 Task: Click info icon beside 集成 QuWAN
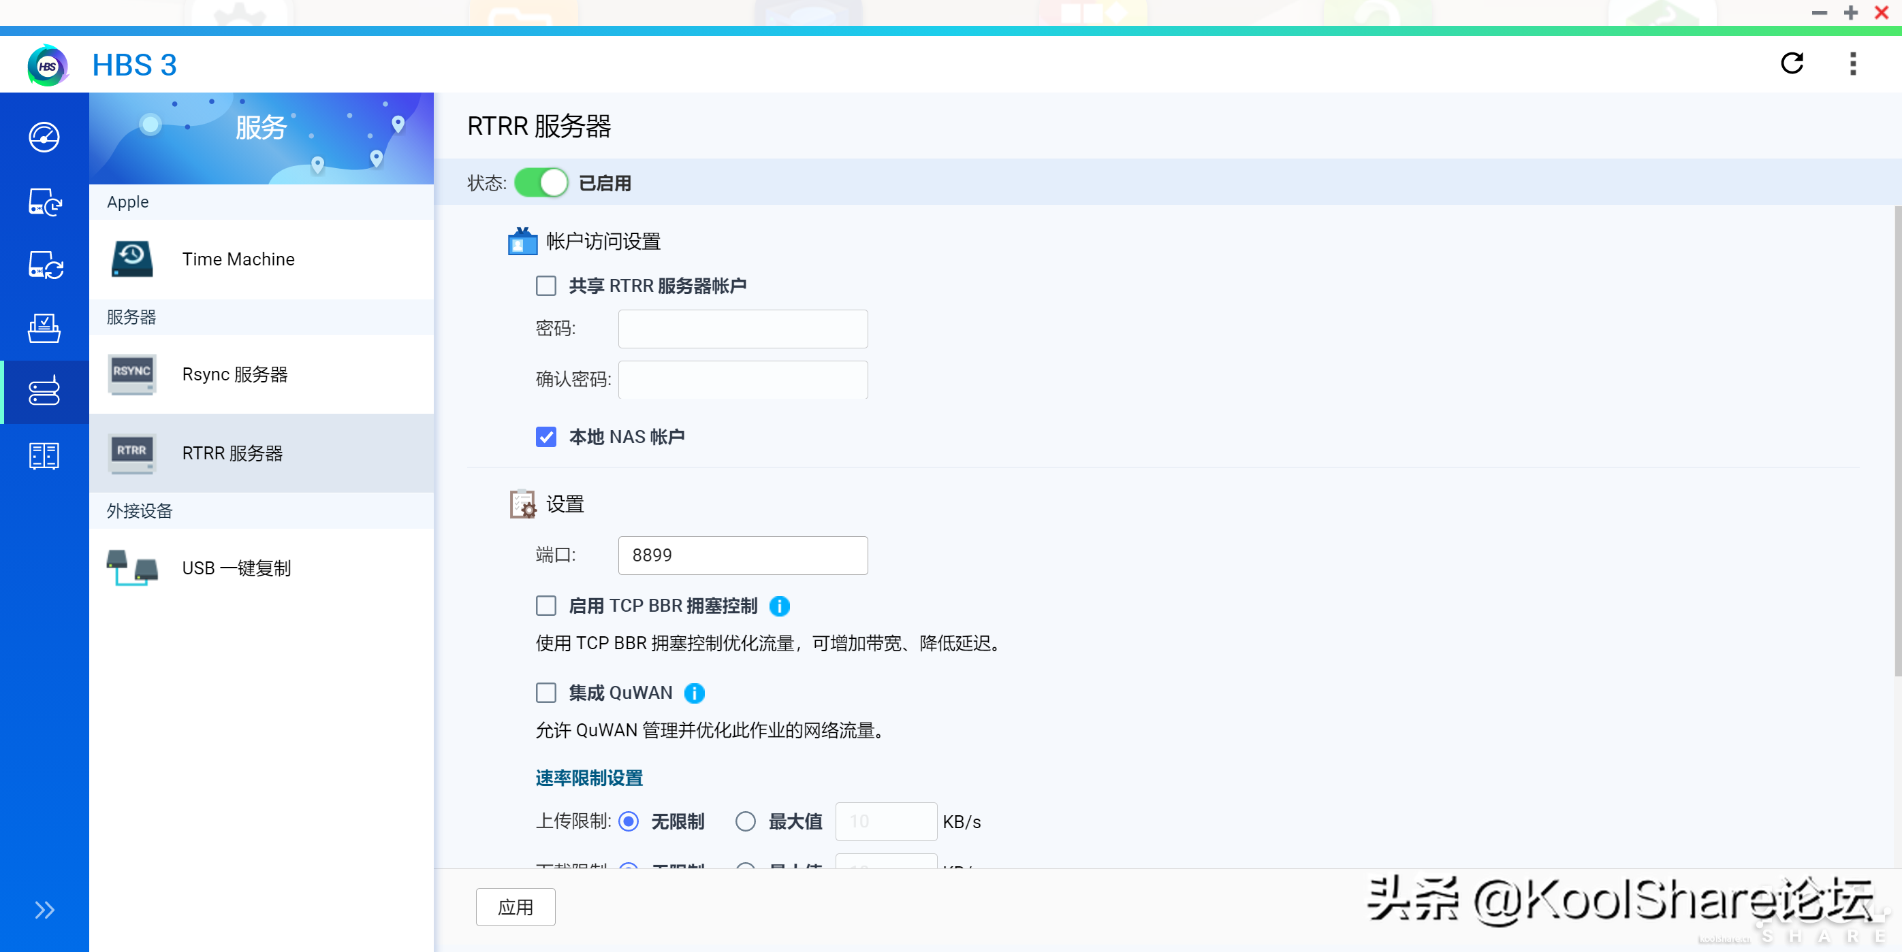[x=694, y=693]
